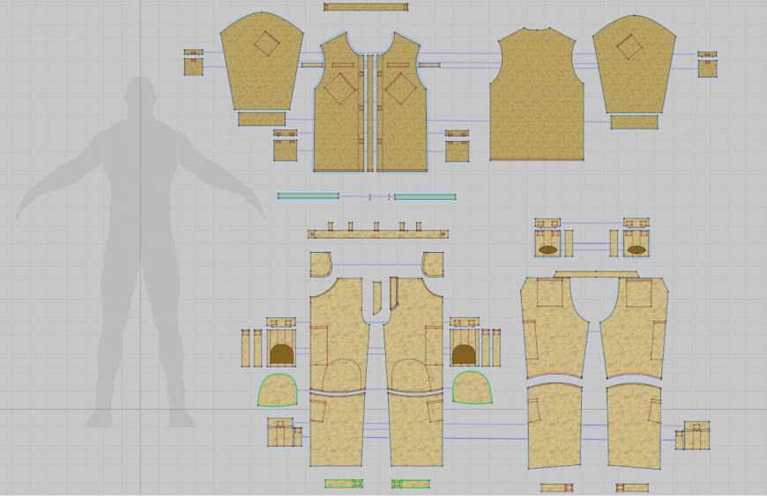Viewport: 767px width, 496px height.
Task: Select the left back lower trouser leg
Action: (555, 426)
